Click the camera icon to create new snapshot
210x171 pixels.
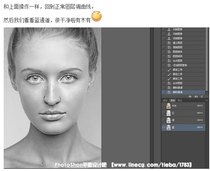coord(196,96)
